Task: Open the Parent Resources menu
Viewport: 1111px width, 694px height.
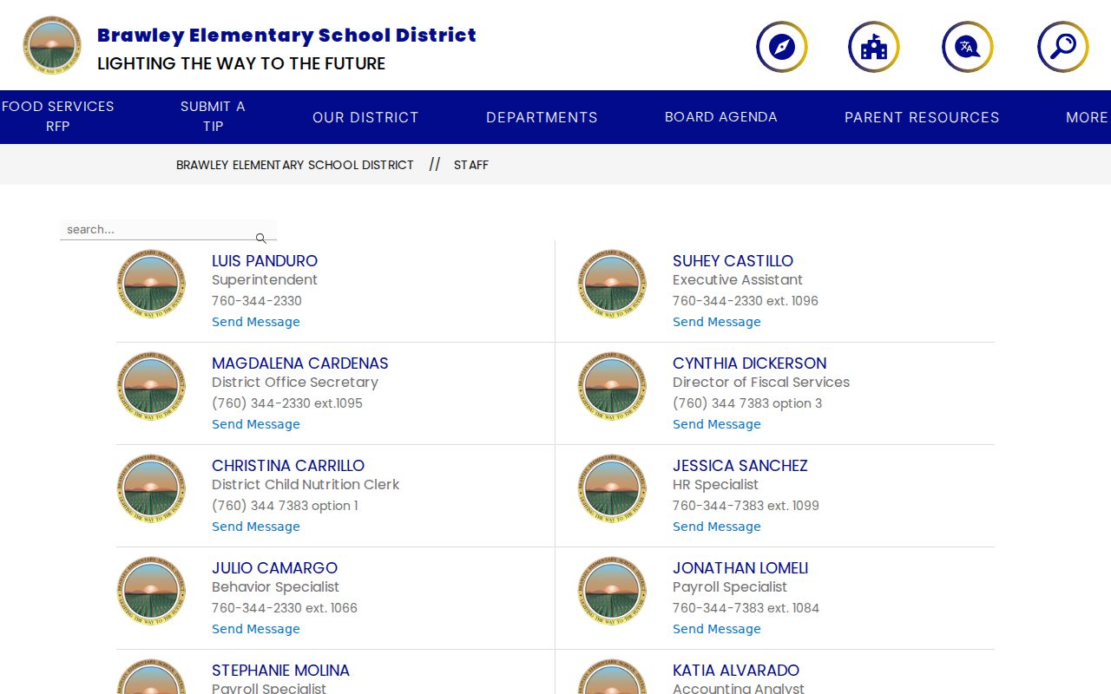Action: click(x=922, y=117)
